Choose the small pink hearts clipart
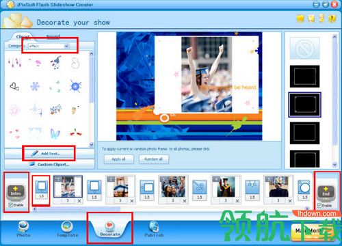This screenshot has height=246, width=342. point(15,133)
